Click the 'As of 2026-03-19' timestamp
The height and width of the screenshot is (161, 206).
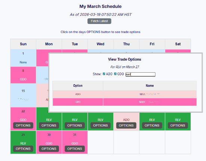101,15
